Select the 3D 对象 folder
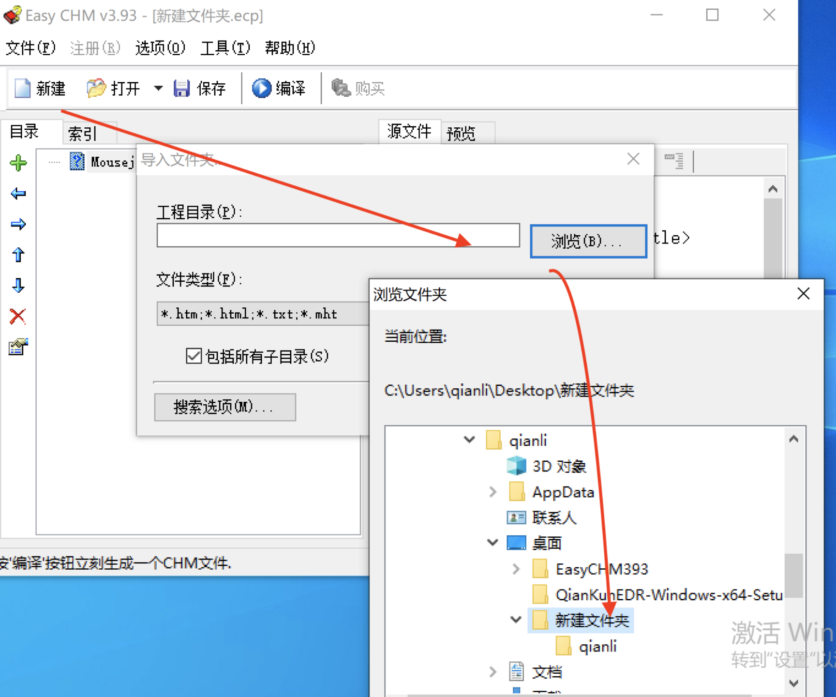Screen dimensions: 836x697 (559, 466)
